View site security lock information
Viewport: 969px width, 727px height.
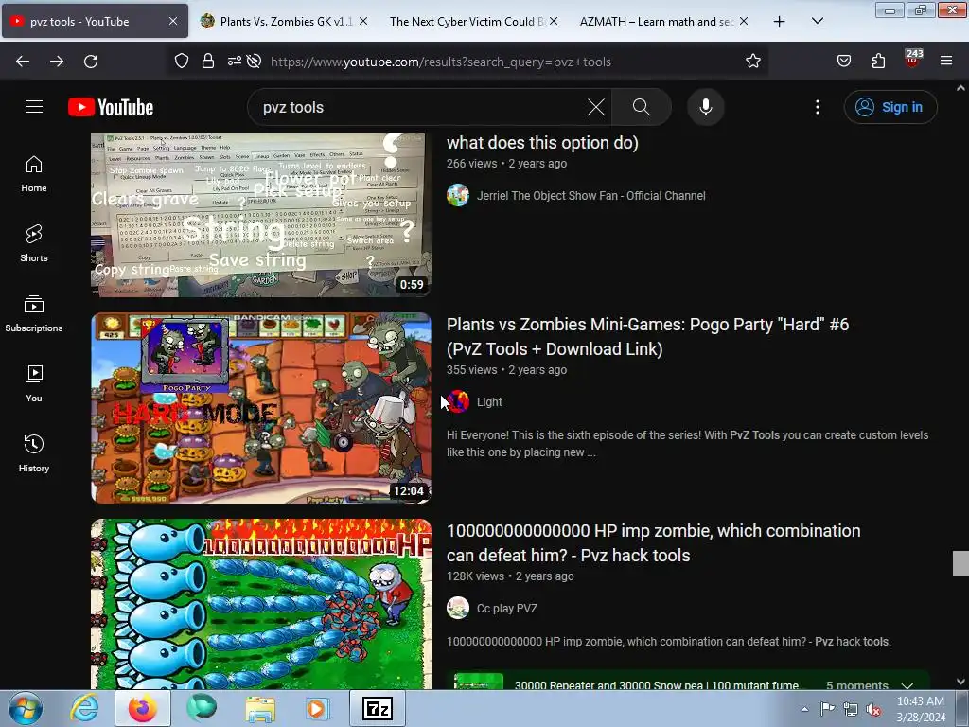point(208,62)
